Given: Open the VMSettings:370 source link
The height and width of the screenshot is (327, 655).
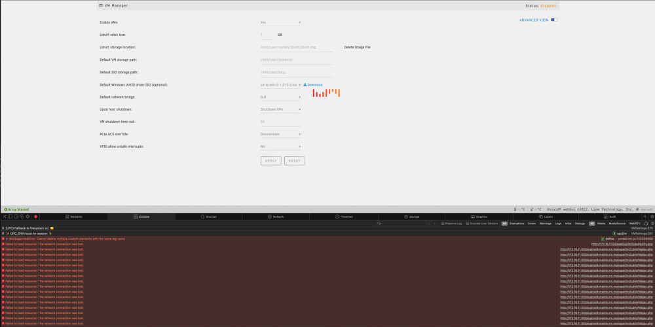Looking at the screenshot, I should pos(641,228).
